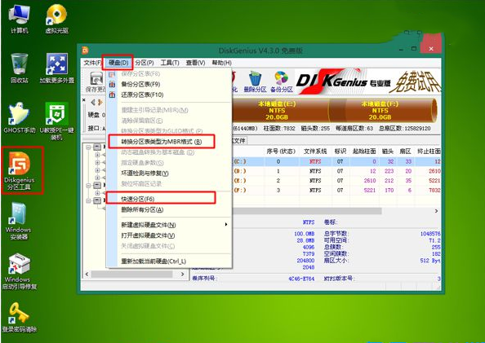Choose 坏道检测与修复(Y) menu entry

click(x=169, y=174)
